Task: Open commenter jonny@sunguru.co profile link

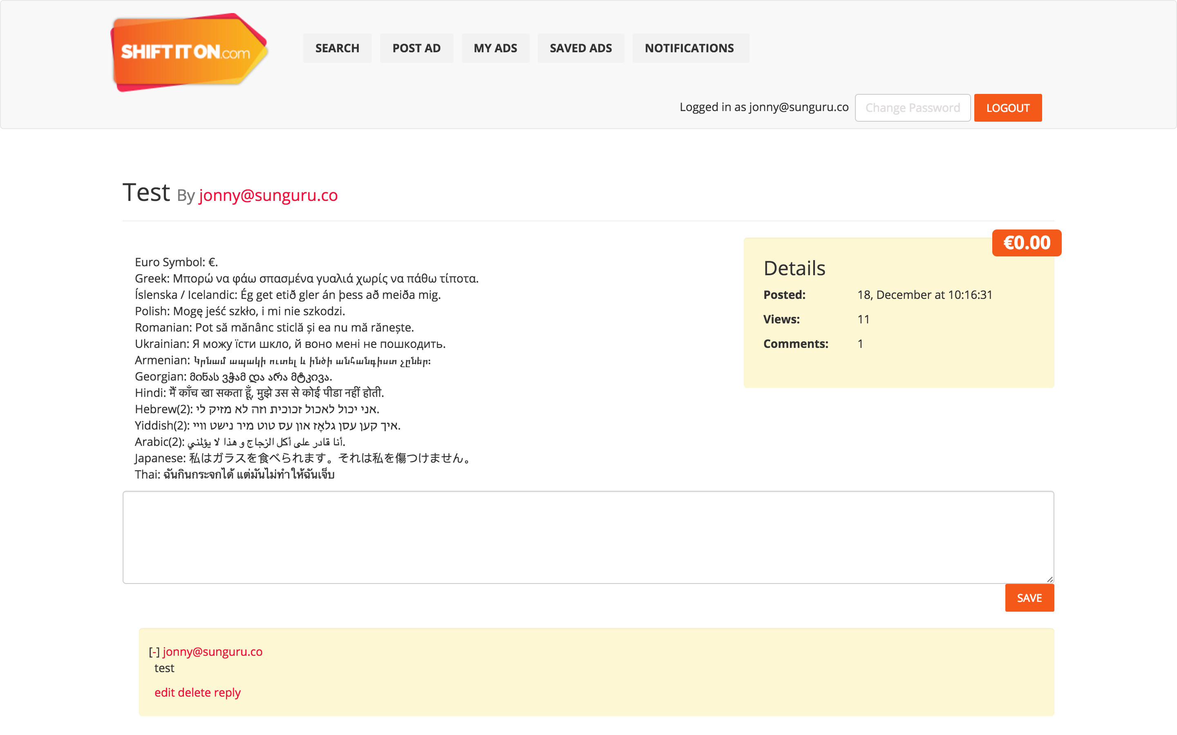Action: 213,652
